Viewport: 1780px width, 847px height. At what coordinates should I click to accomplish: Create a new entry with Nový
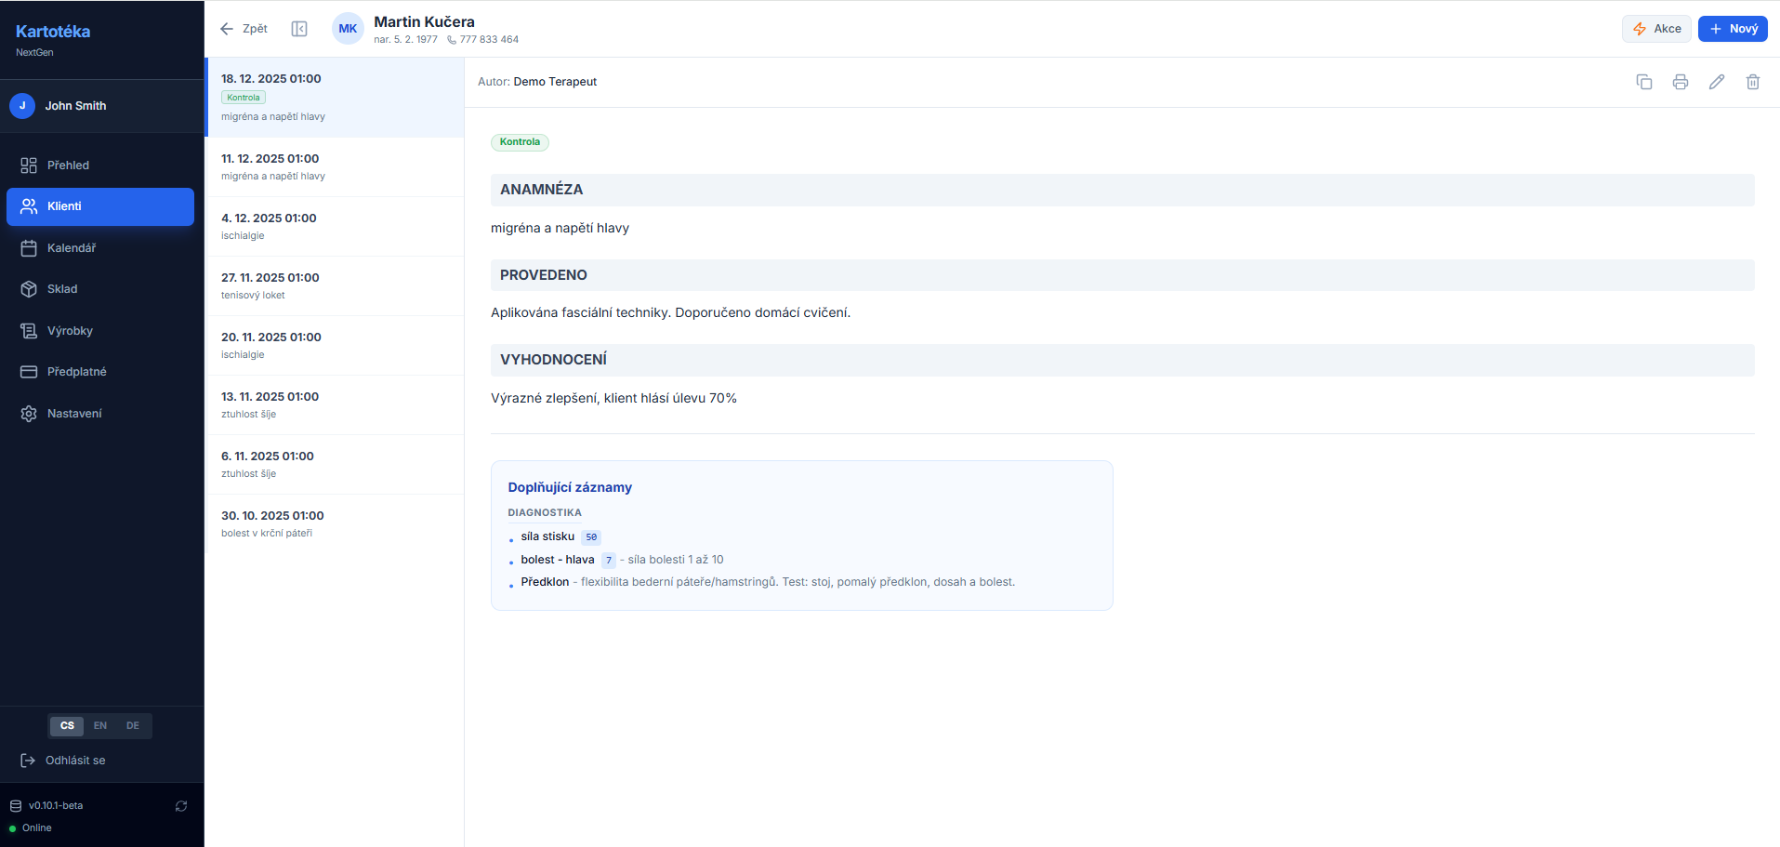(1733, 29)
